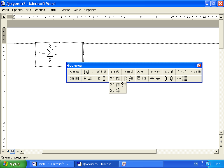Insert summation with subscript limit

coord(112,90)
